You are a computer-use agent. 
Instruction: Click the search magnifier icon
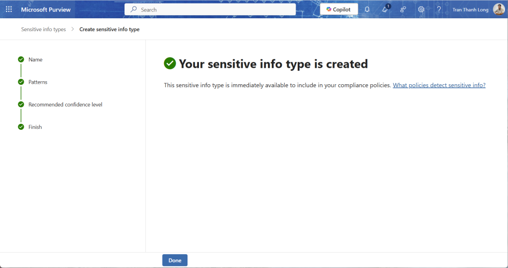coord(133,9)
